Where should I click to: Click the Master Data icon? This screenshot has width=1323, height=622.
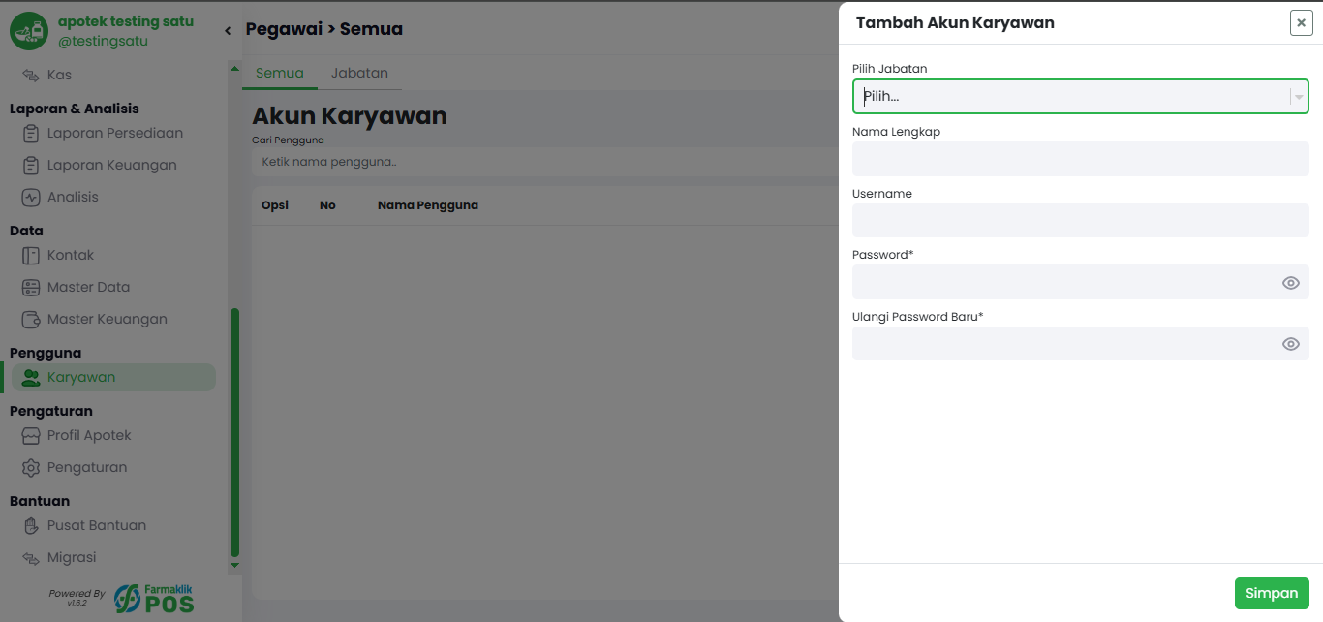(x=31, y=287)
